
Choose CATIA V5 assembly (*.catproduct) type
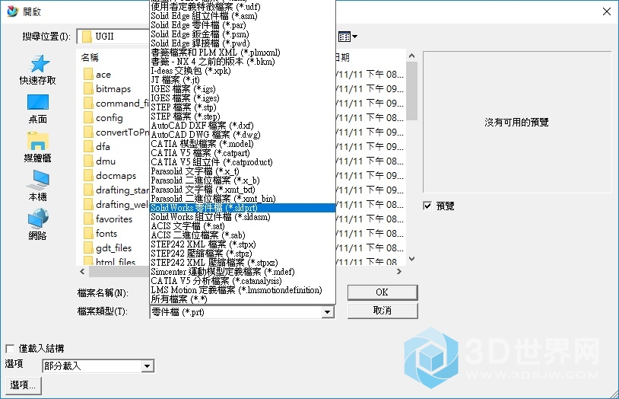click(243, 161)
